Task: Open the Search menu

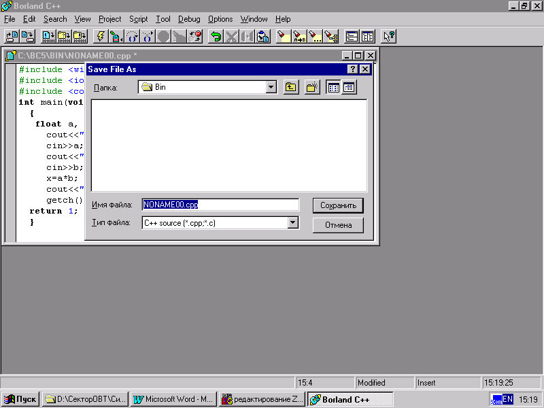Action: (55, 19)
